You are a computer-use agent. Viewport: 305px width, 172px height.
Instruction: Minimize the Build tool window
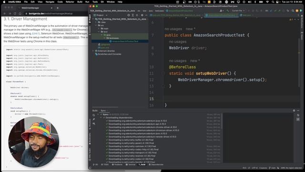[298, 110]
